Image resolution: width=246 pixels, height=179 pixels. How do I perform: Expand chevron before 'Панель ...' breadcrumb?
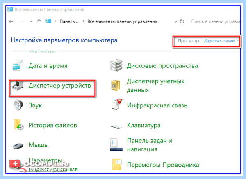[x=55, y=21]
